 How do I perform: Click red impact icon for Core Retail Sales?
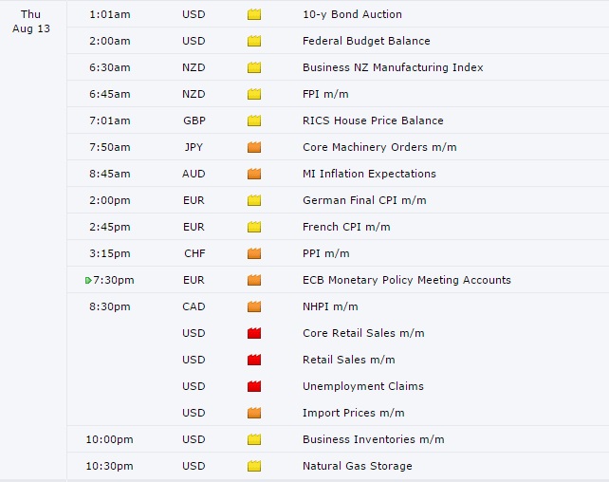pyautogui.click(x=254, y=333)
